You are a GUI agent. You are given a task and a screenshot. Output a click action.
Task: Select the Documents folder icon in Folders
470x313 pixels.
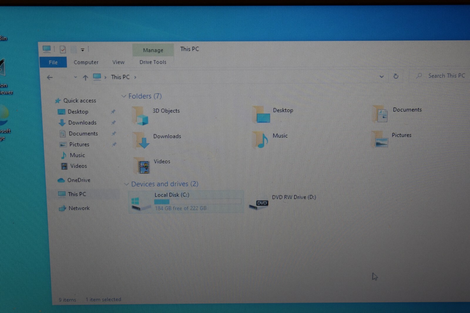380,114
